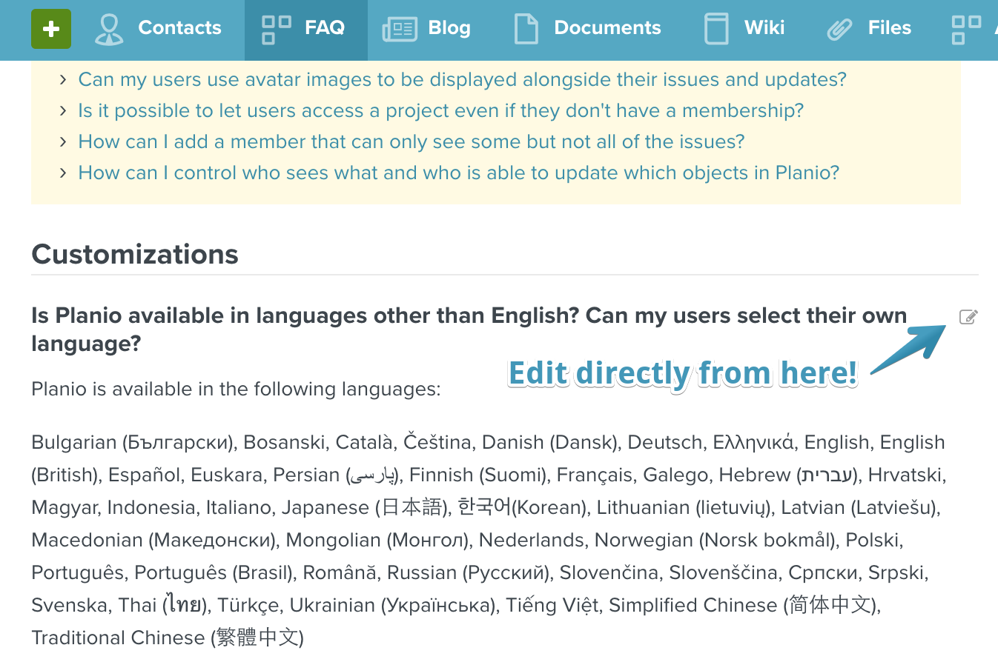Viewport: 998px width, 662px height.
Task: Click the Customizations heading
Action: point(135,254)
